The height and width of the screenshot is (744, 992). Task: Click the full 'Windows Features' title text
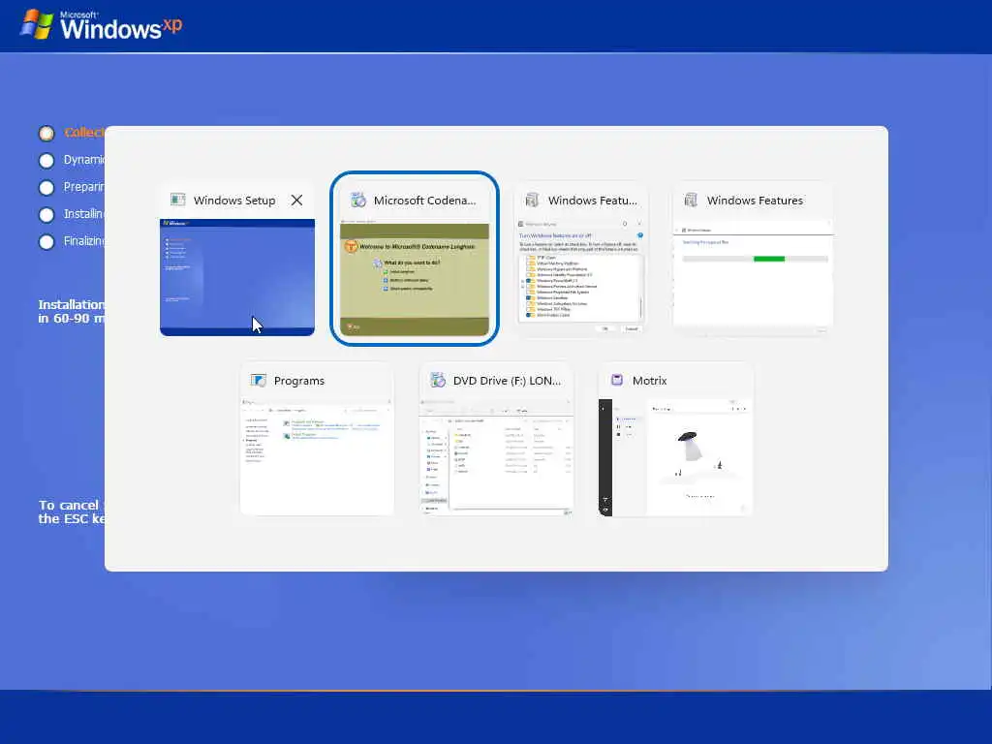coord(755,201)
